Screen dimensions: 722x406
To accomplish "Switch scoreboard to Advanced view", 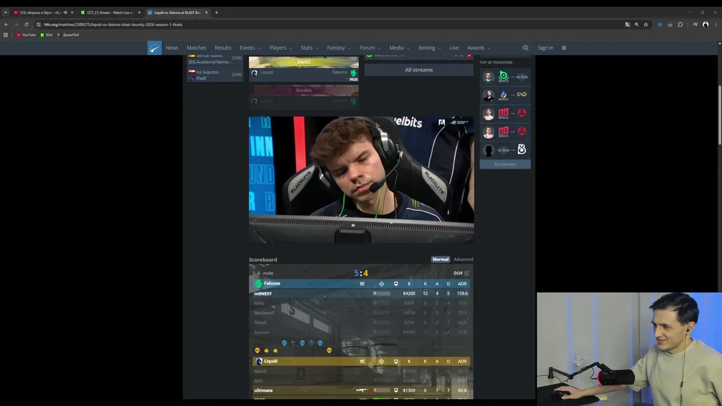I will 464,259.
